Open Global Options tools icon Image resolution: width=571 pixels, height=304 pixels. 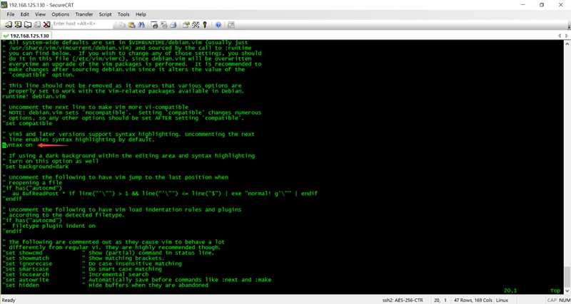click(x=196, y=25)
